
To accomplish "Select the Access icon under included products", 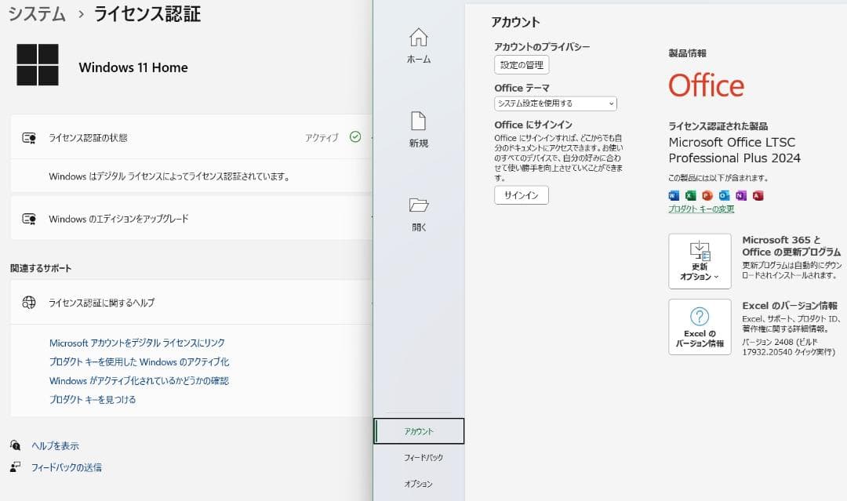I will pos(758,195).
